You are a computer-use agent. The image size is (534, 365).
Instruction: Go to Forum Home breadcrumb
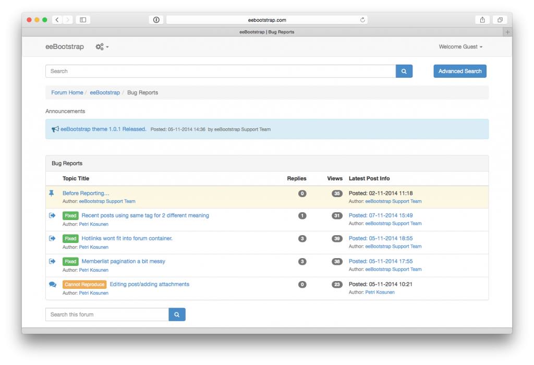point(67,93)
